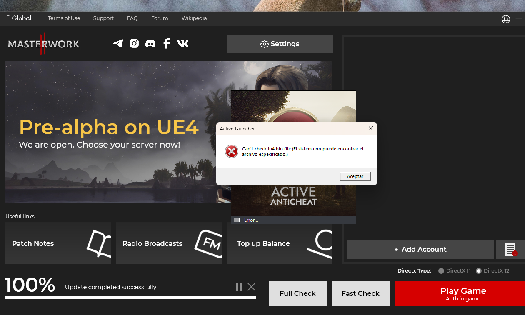
Task: Cancel the update with the X icon
Action: [251, 287]
